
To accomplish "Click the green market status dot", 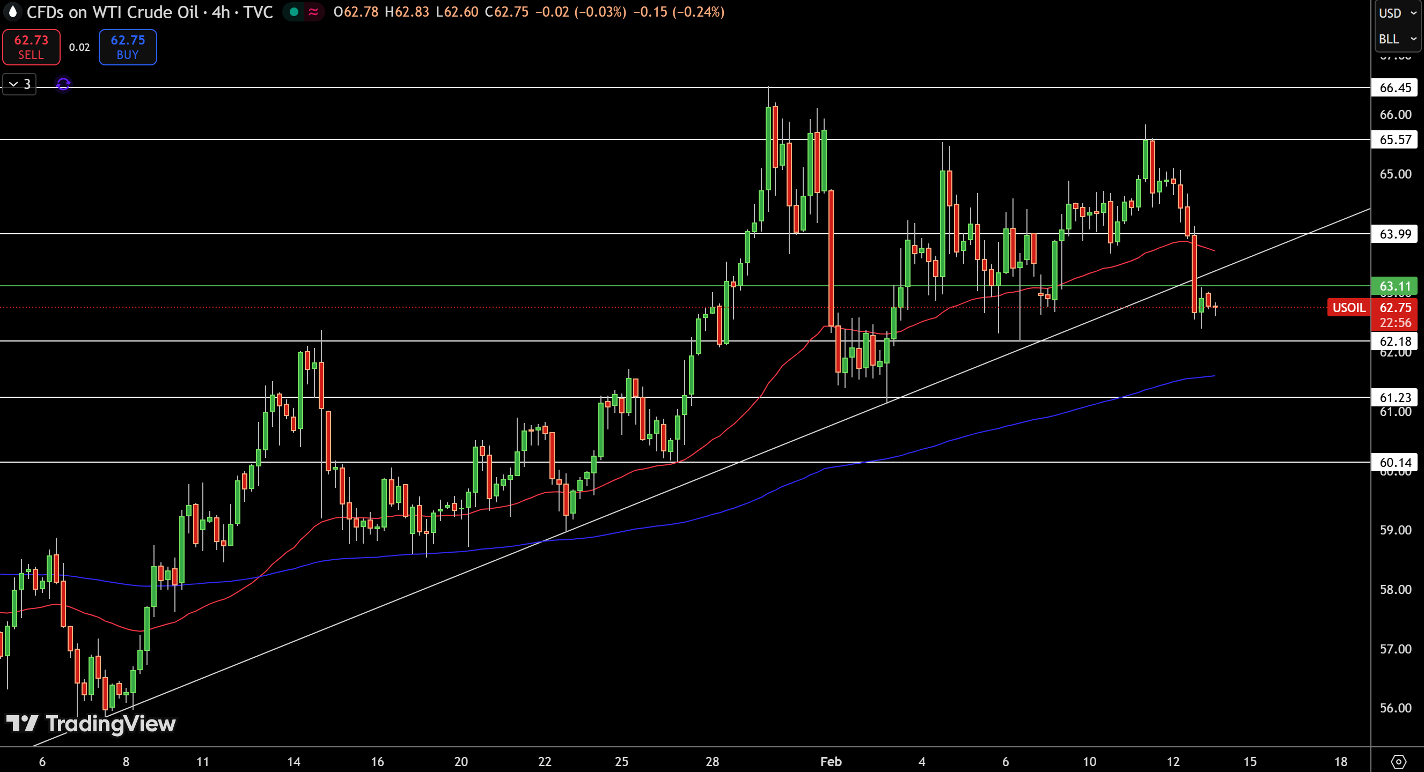I will 294,12.
